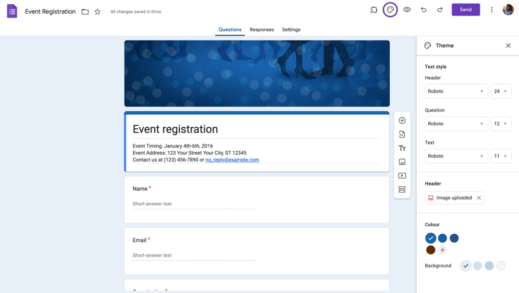Select the brown theme colour swatch

tap(430, 250)
